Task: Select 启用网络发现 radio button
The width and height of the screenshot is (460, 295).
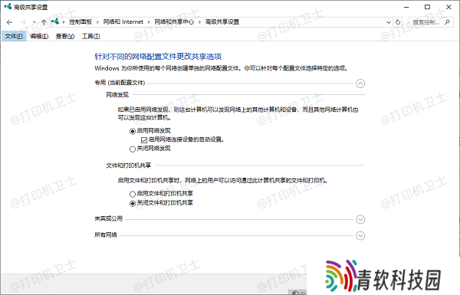Action: pos(133,131)
